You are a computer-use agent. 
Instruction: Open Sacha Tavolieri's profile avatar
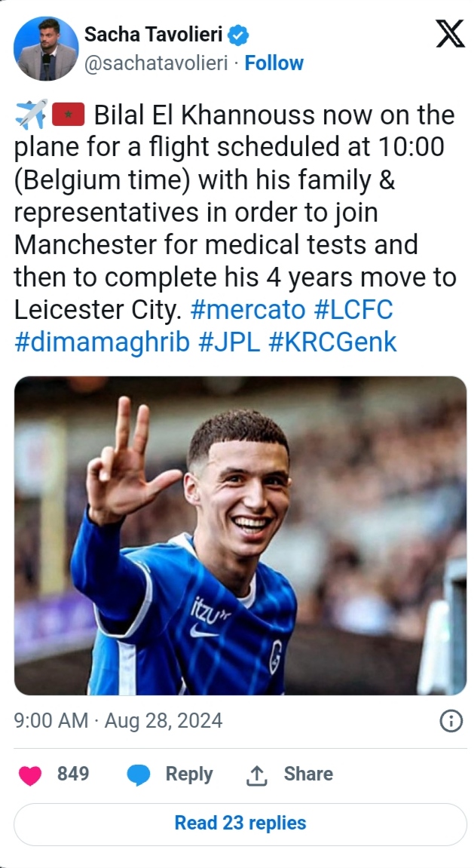(46, 48)
